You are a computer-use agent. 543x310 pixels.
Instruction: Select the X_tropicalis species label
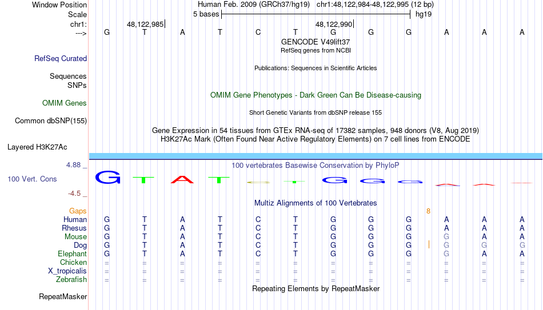pos(67,271)
